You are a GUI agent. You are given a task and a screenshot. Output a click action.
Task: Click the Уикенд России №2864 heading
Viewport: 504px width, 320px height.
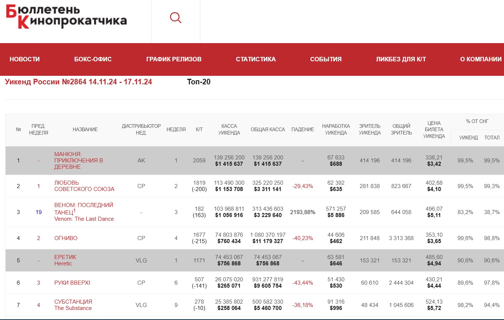[x=78, y=82]
